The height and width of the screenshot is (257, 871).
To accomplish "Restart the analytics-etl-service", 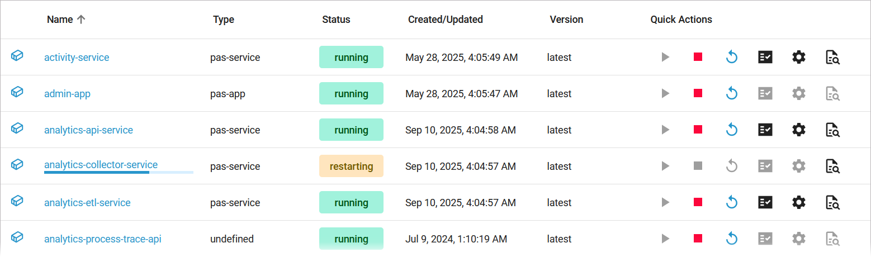I will point(732,203).
